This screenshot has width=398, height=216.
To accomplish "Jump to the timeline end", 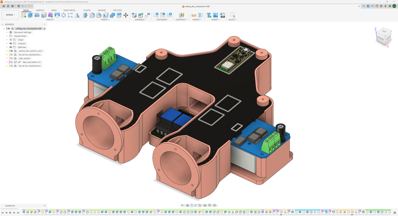I will tap(18, 213).
